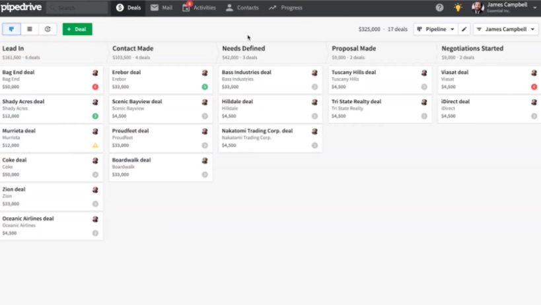Click grey activity icon on Boardwalk deal

pyautogui.click(x=205, y=175)
